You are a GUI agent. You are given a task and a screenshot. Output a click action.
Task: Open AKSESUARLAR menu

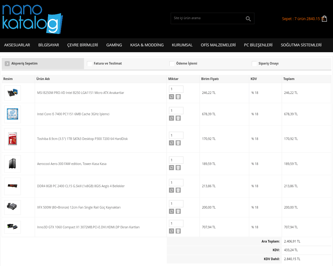pos(17,45)
